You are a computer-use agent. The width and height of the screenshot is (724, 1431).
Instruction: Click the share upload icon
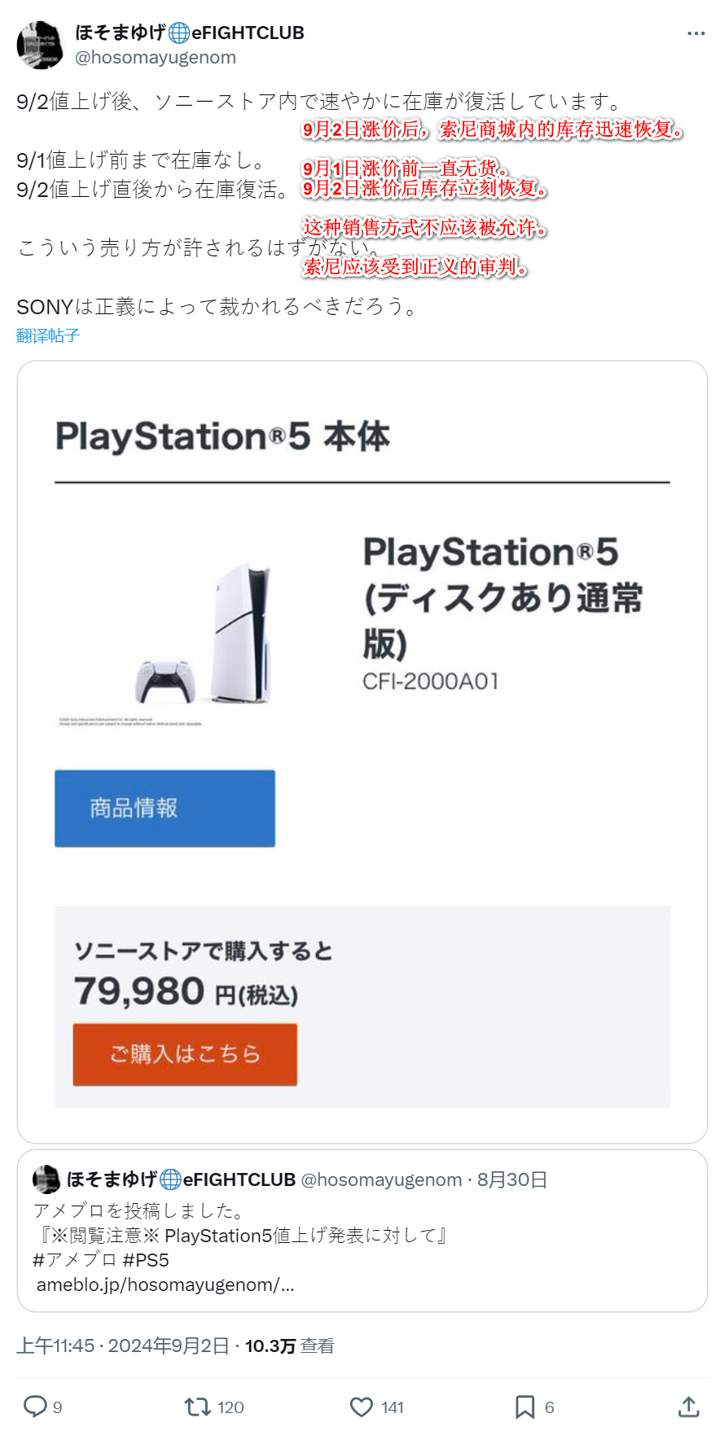688,1406
